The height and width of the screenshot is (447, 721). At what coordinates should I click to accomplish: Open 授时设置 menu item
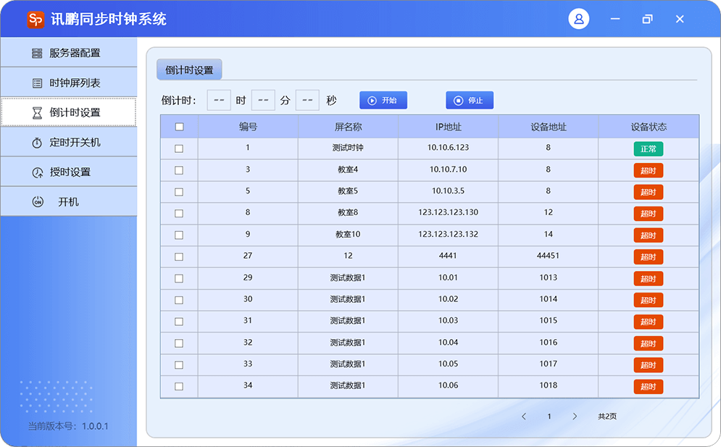[69, 172]
